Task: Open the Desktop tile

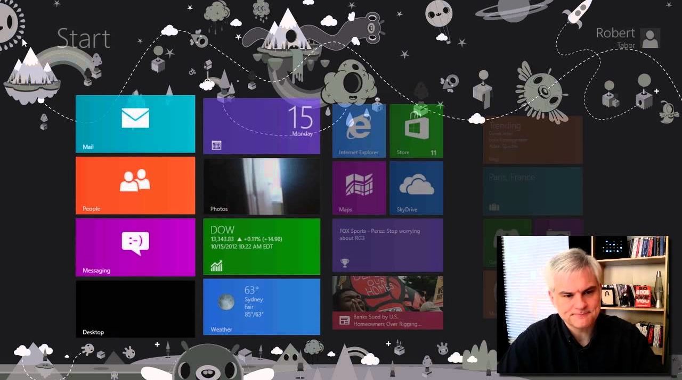Action: (135, 309)
